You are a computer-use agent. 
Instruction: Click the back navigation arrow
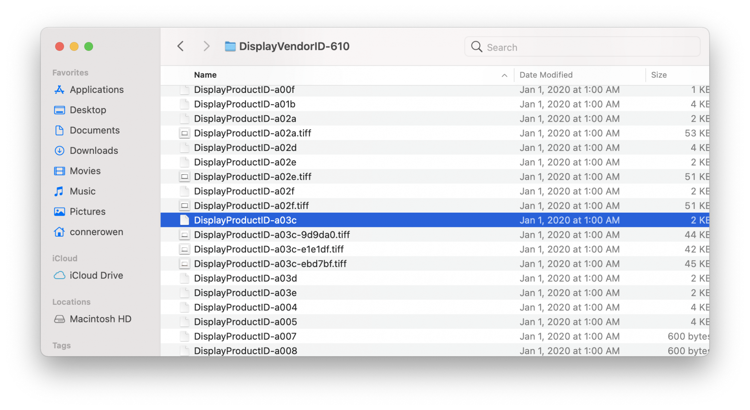(x=180, y=46)
